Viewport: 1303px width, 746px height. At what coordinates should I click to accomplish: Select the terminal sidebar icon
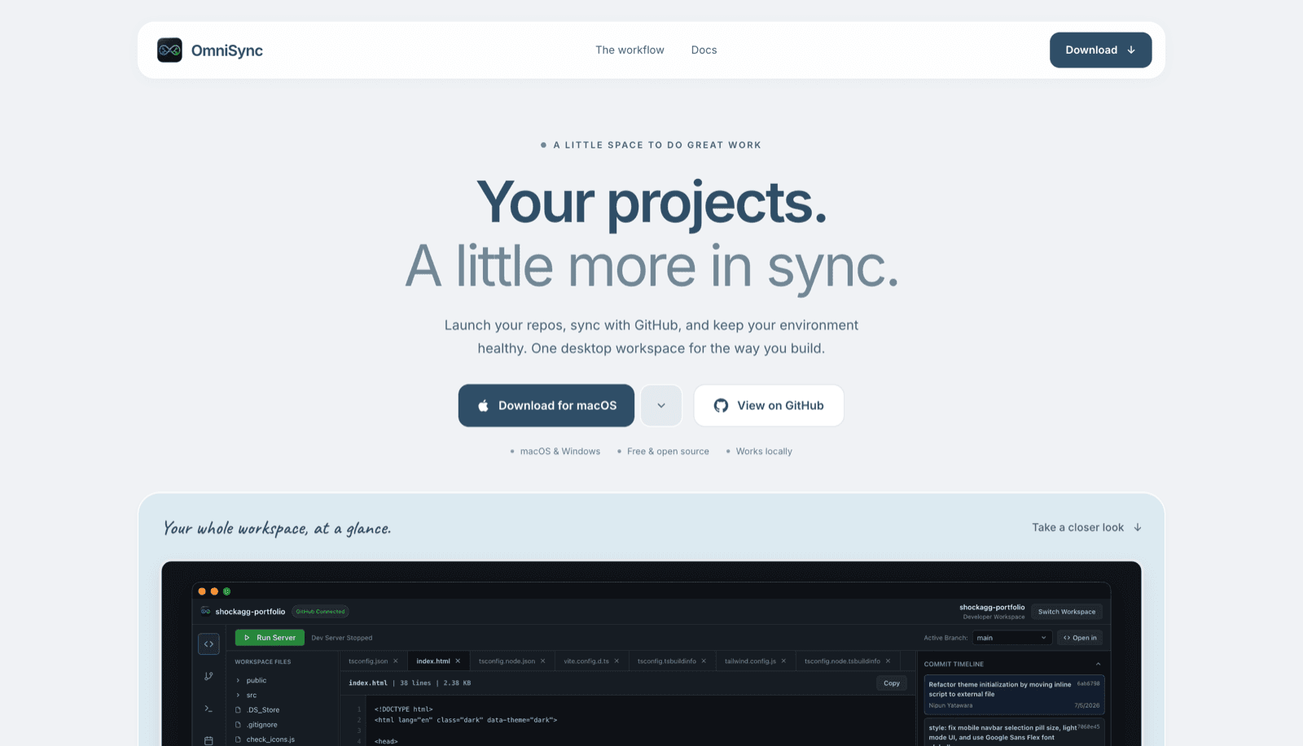click(208, 709)
